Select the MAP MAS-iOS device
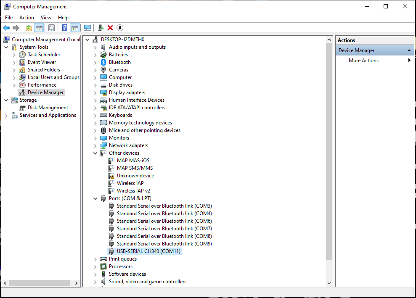The width and height of the screenshot is (416, 298). pyautogui.click(x=133, y=161)
